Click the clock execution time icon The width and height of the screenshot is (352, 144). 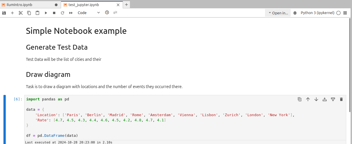pos(107,13)
